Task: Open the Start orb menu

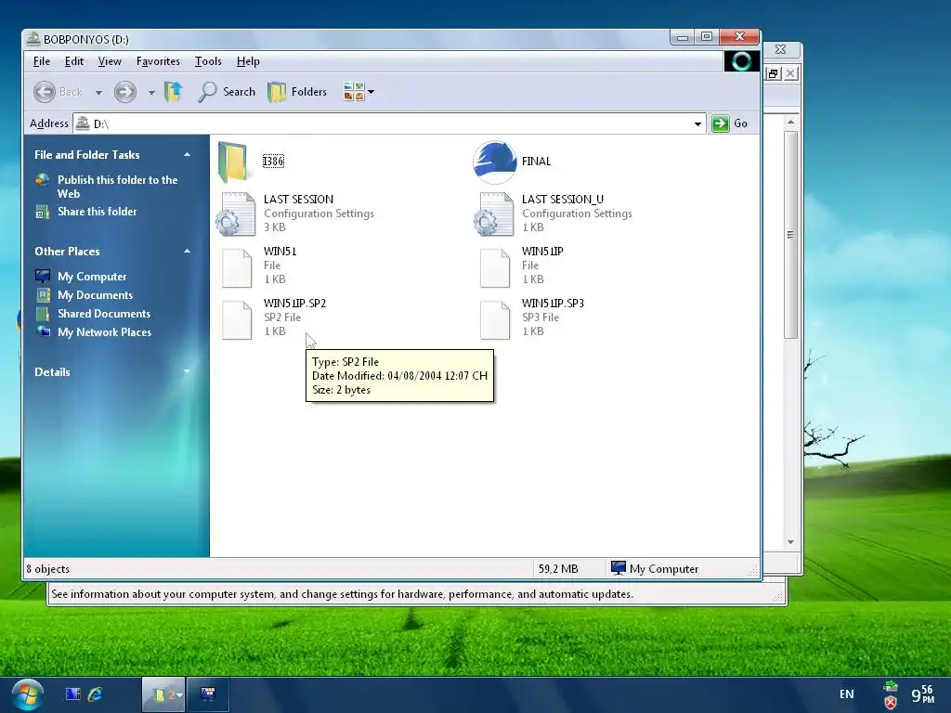Action: pyautogui.click(x=27, y=694)
